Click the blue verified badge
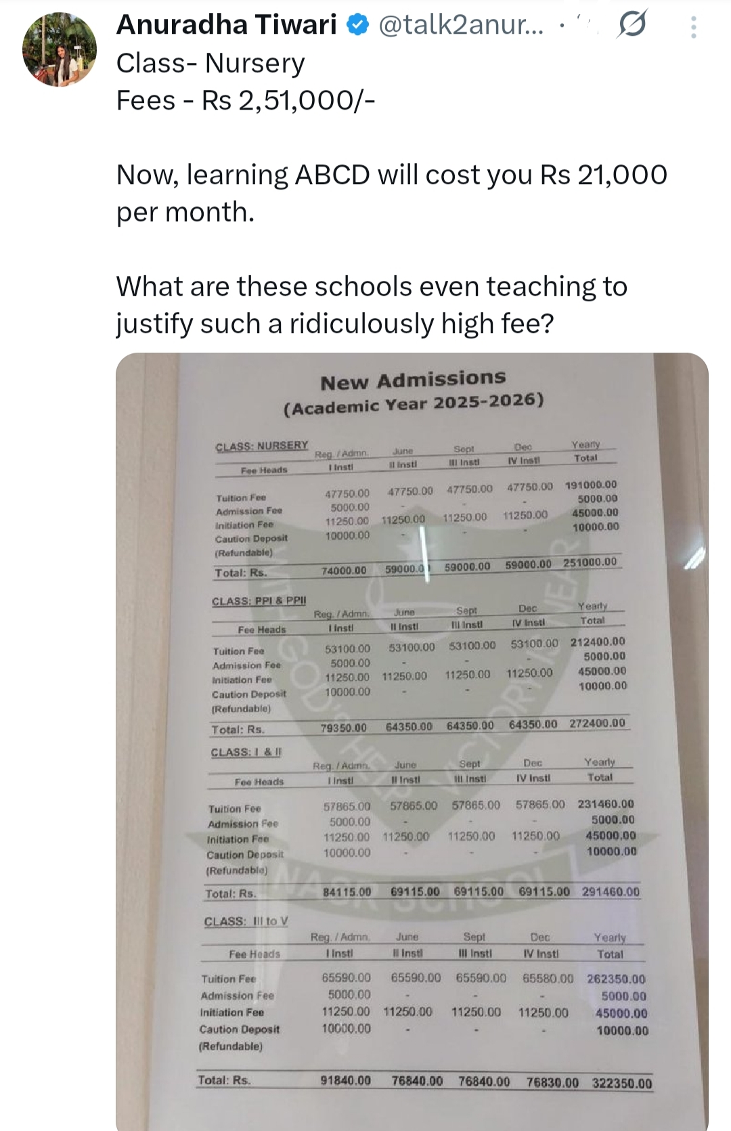 (x=358, y=26)
